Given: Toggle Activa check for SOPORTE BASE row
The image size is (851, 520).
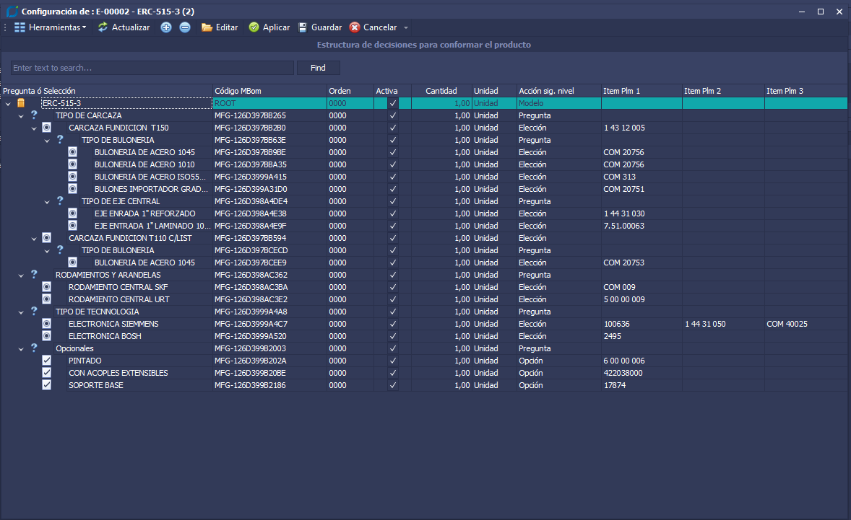Looking at the screenshot, I should coord(393,385).
